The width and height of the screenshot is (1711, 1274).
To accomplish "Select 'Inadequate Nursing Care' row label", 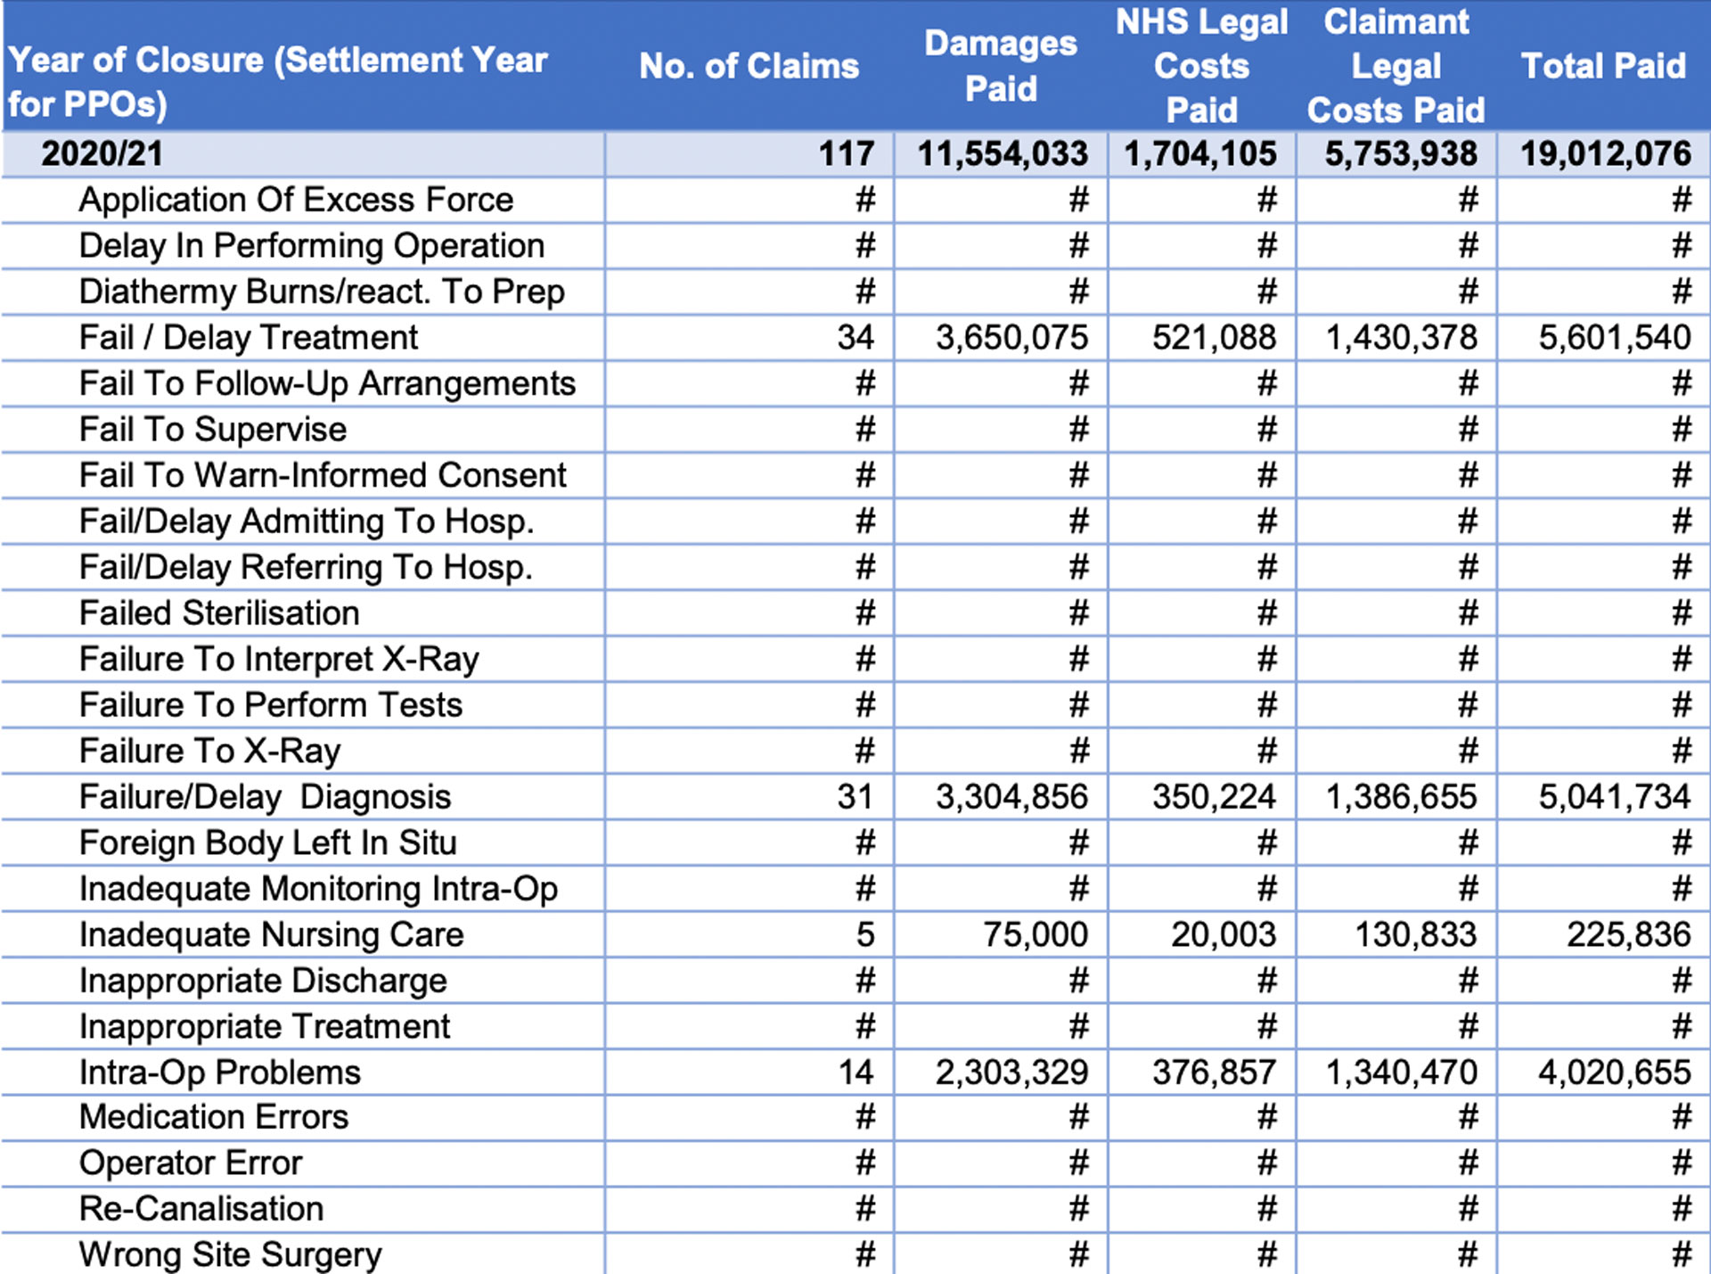I will click(x=271, y=934).
